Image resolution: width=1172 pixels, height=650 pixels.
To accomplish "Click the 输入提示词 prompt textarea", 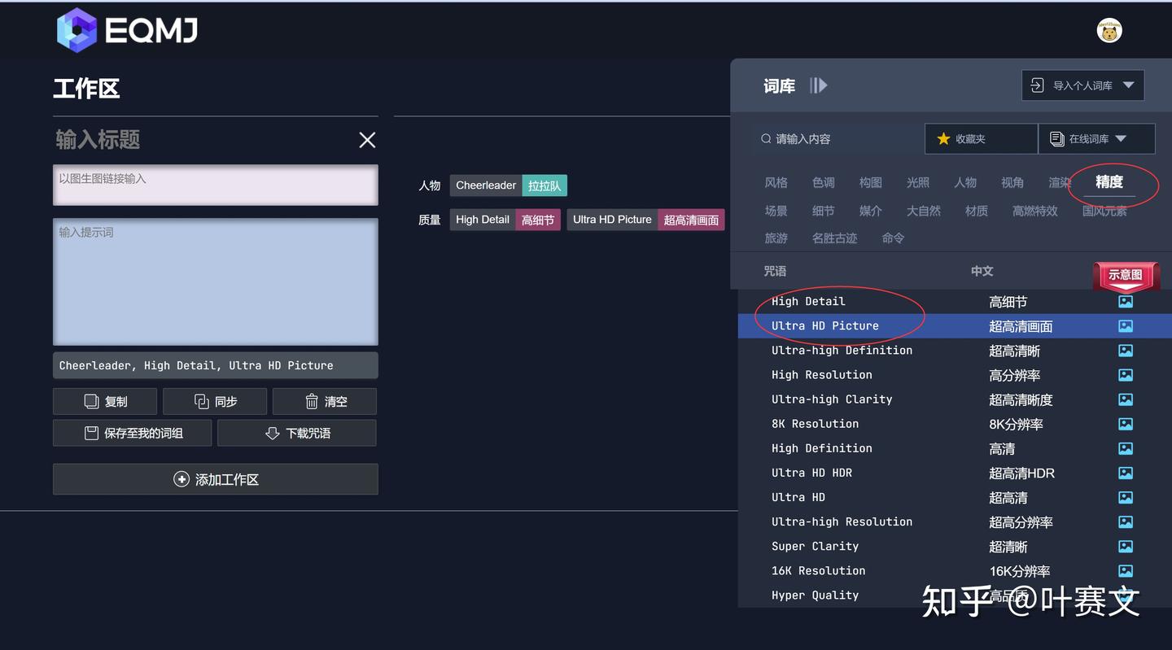I will click(x=216, y=281).
